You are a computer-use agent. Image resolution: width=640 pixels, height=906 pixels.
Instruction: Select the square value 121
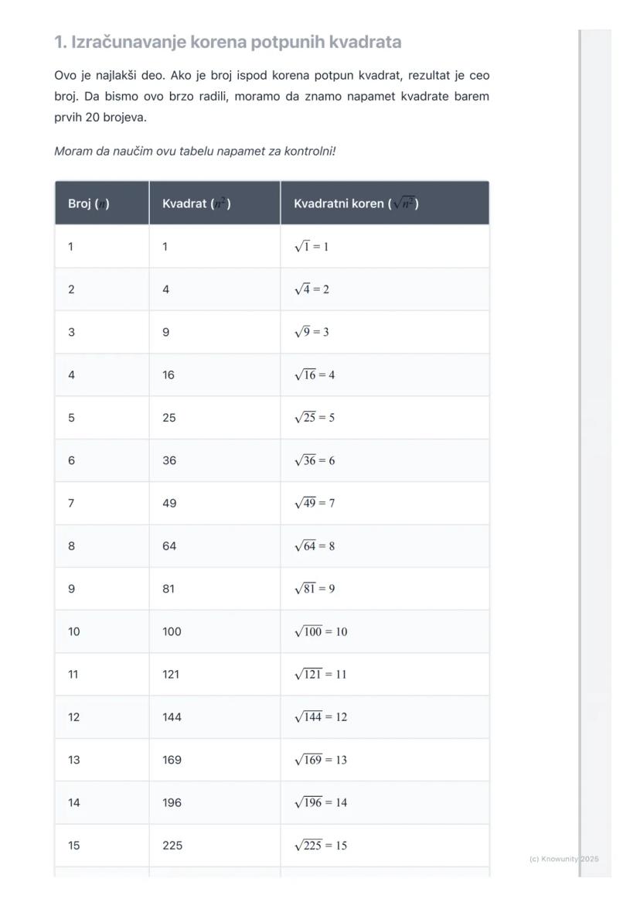pyautogui.click(x=171, y=675)
